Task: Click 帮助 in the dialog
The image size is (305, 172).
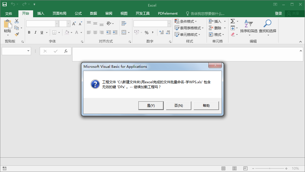Action: (206, 105)
